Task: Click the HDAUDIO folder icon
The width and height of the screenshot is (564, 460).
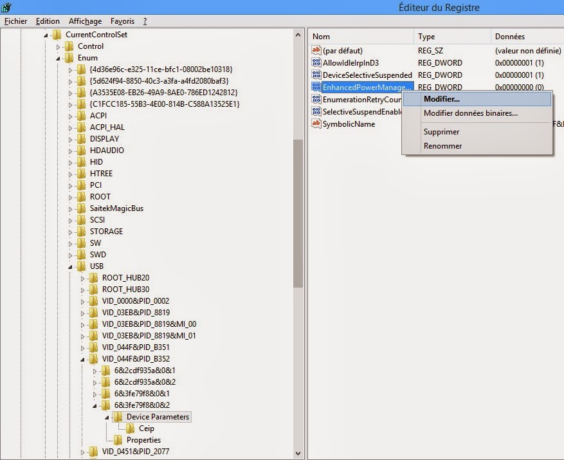Action: (81, 151)
